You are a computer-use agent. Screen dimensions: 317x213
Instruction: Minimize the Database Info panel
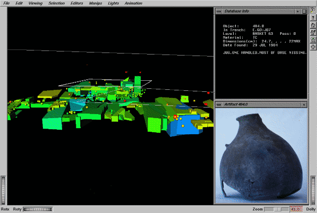pyautogui.click(x=298, y=11)
